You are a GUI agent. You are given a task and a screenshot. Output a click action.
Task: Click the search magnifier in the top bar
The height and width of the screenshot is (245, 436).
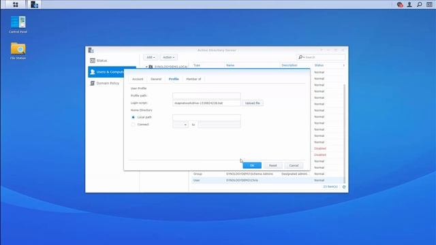[420, 5]
